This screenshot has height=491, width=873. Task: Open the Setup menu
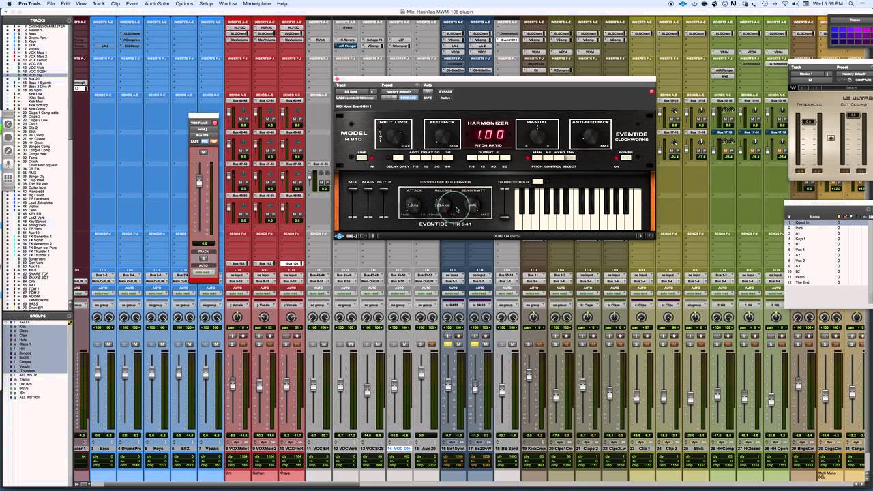point(206,4)
